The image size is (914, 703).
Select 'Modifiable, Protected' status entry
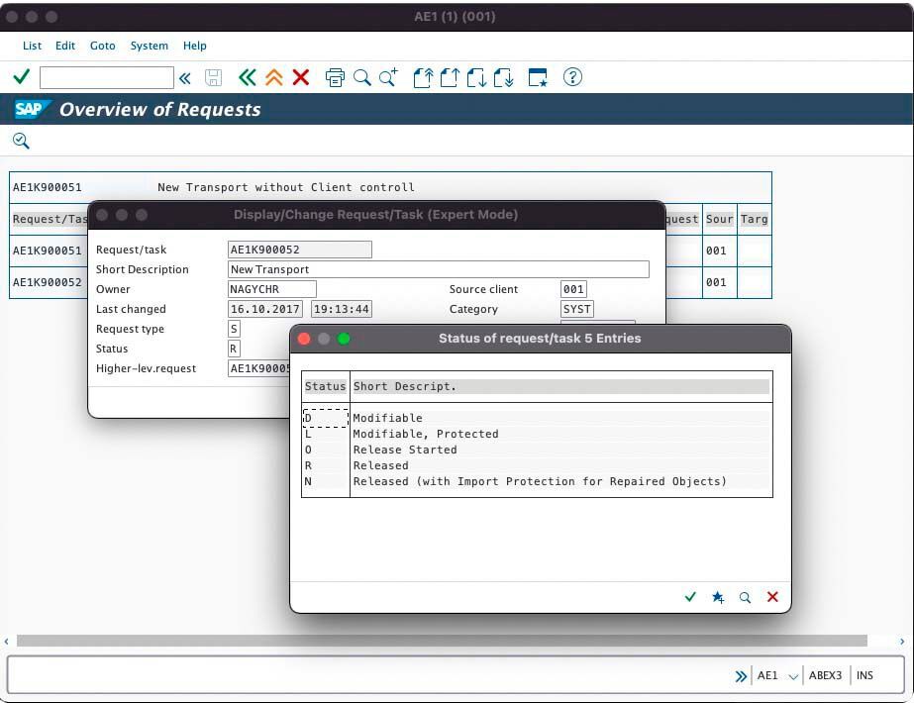(425, 434)
